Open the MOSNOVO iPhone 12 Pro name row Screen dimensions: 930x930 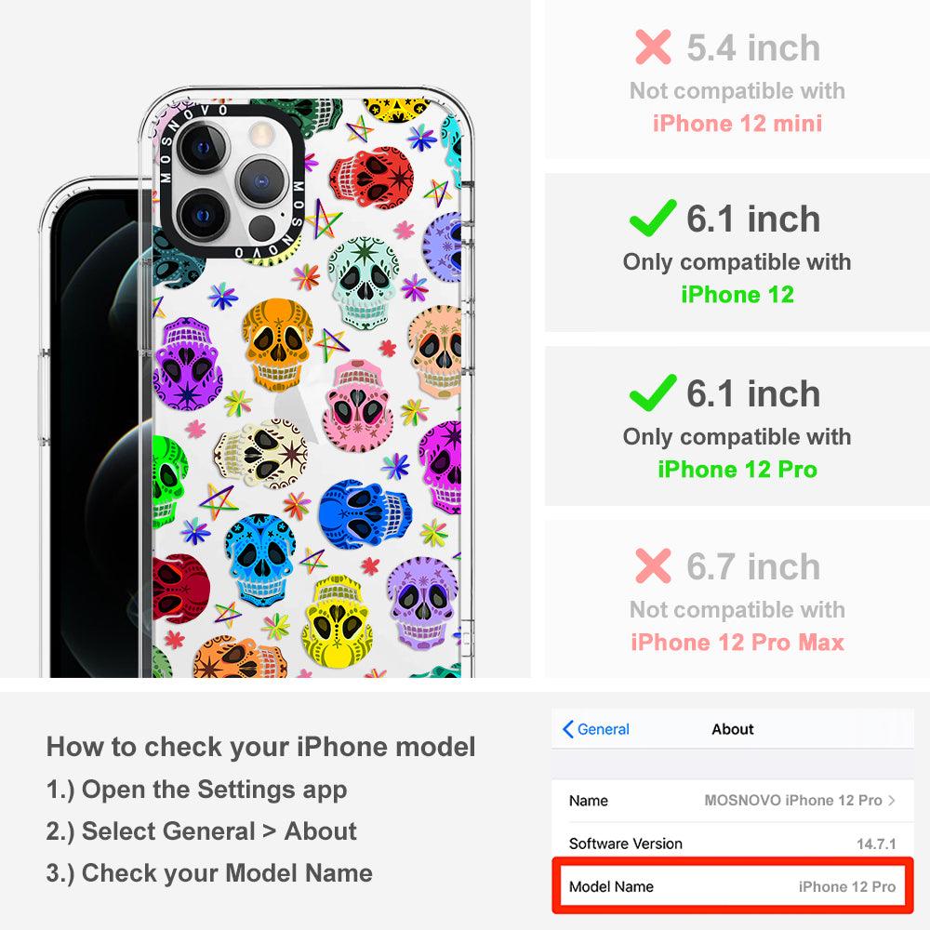[733, 800]
